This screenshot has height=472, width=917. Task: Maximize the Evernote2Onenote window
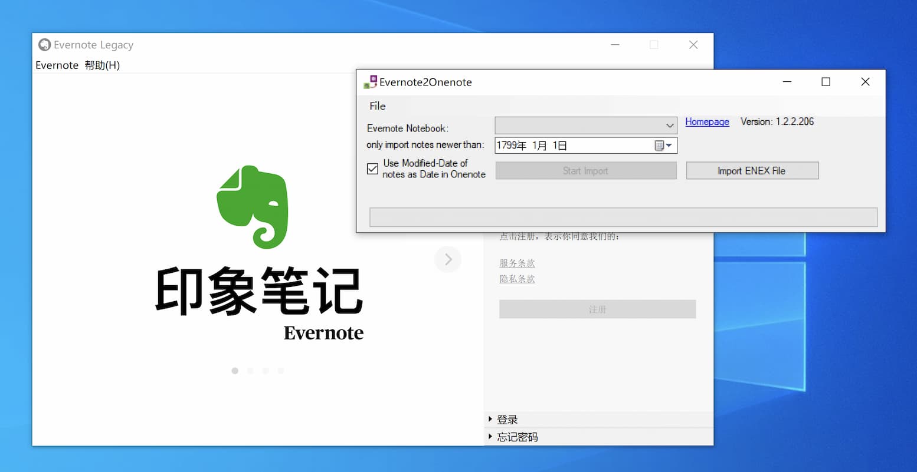tap(826, 82)
